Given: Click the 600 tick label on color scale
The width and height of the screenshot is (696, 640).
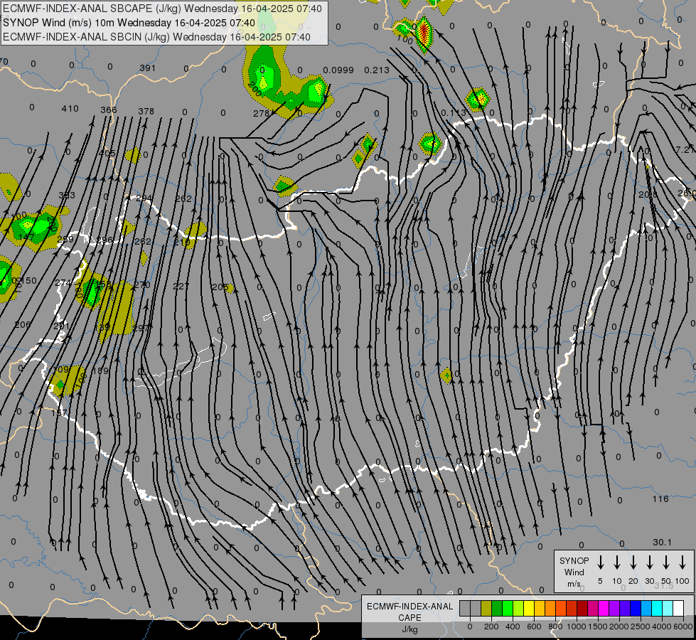Looking at the screenshot, I should [534, 626].
